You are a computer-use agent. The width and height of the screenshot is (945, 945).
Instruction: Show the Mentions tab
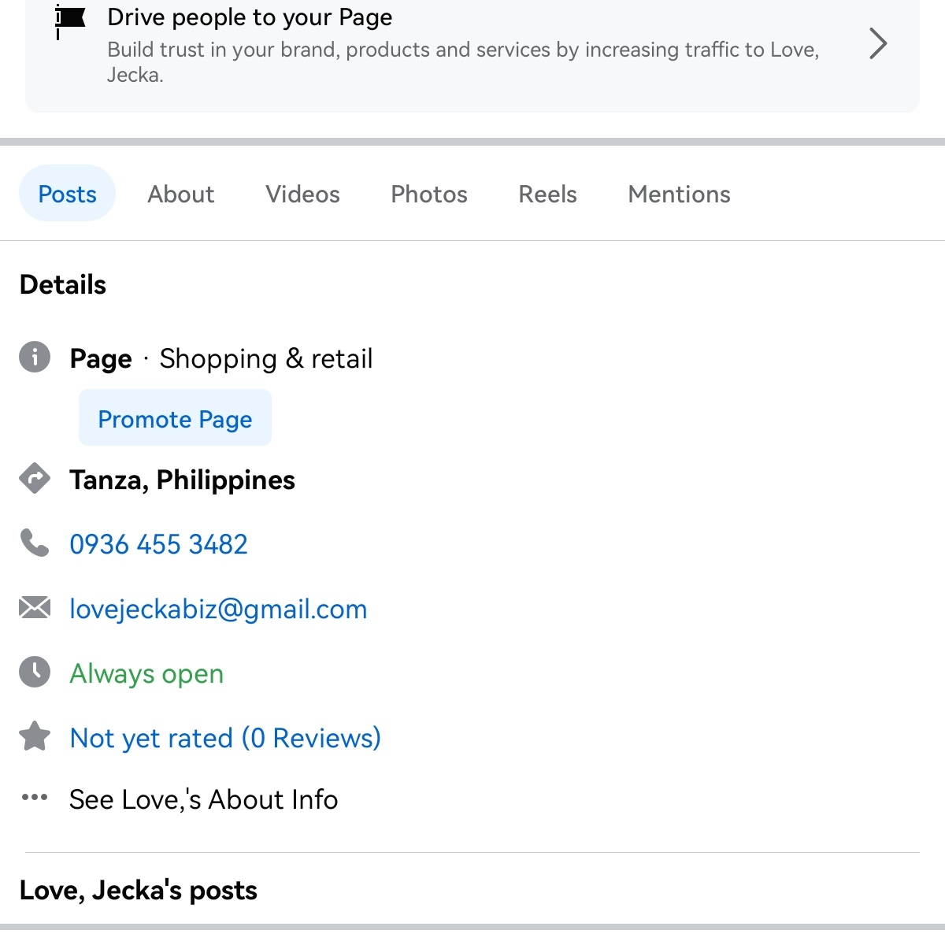coord(679,194)
